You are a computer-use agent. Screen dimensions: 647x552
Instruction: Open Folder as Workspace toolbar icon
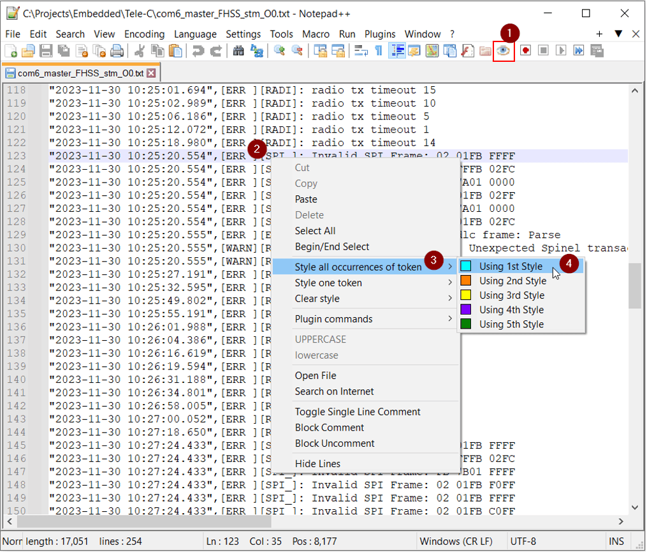pos(485,51)
